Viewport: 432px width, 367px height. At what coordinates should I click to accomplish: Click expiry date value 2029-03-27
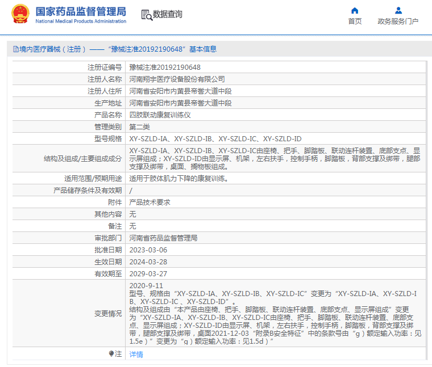pos(148,273)
